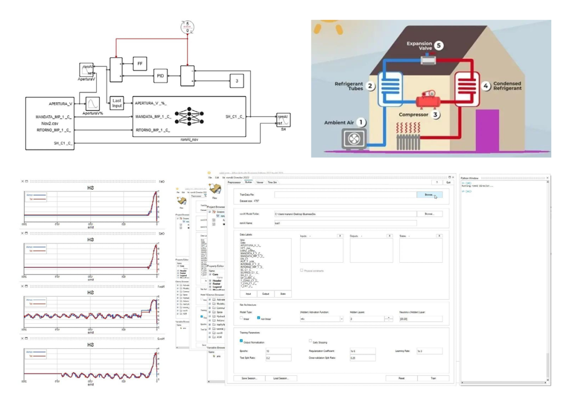This screenshot has width=578, height=399.
Task: Select the constant block labeled 3
Action: 237,81
